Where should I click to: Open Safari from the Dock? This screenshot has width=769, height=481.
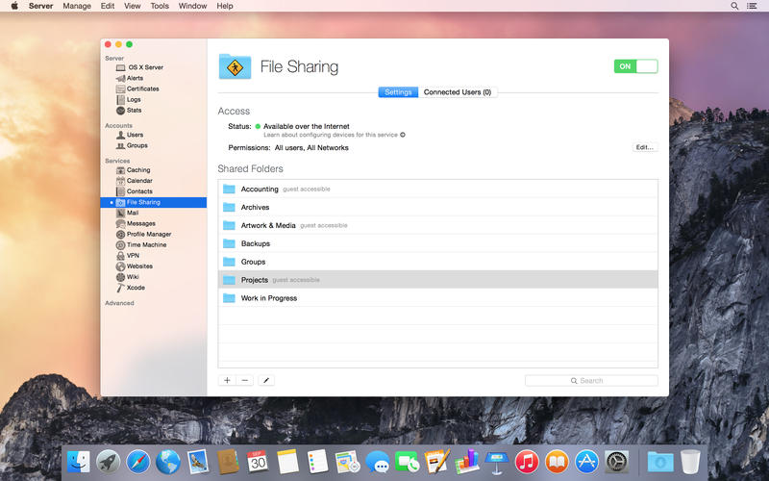(x=137, y=462)
